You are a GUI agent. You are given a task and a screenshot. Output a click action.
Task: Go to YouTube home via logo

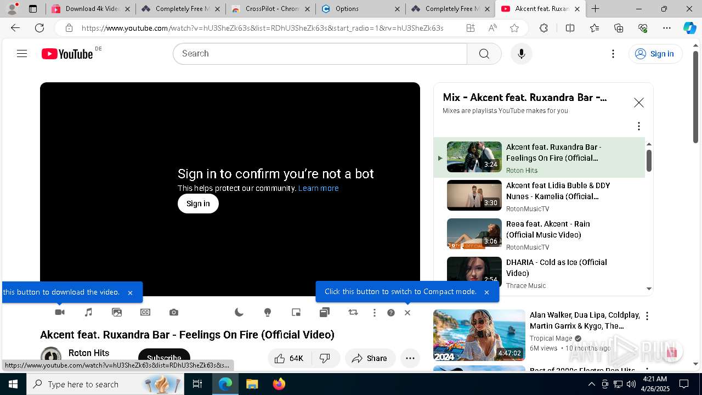tap(67, 54)
